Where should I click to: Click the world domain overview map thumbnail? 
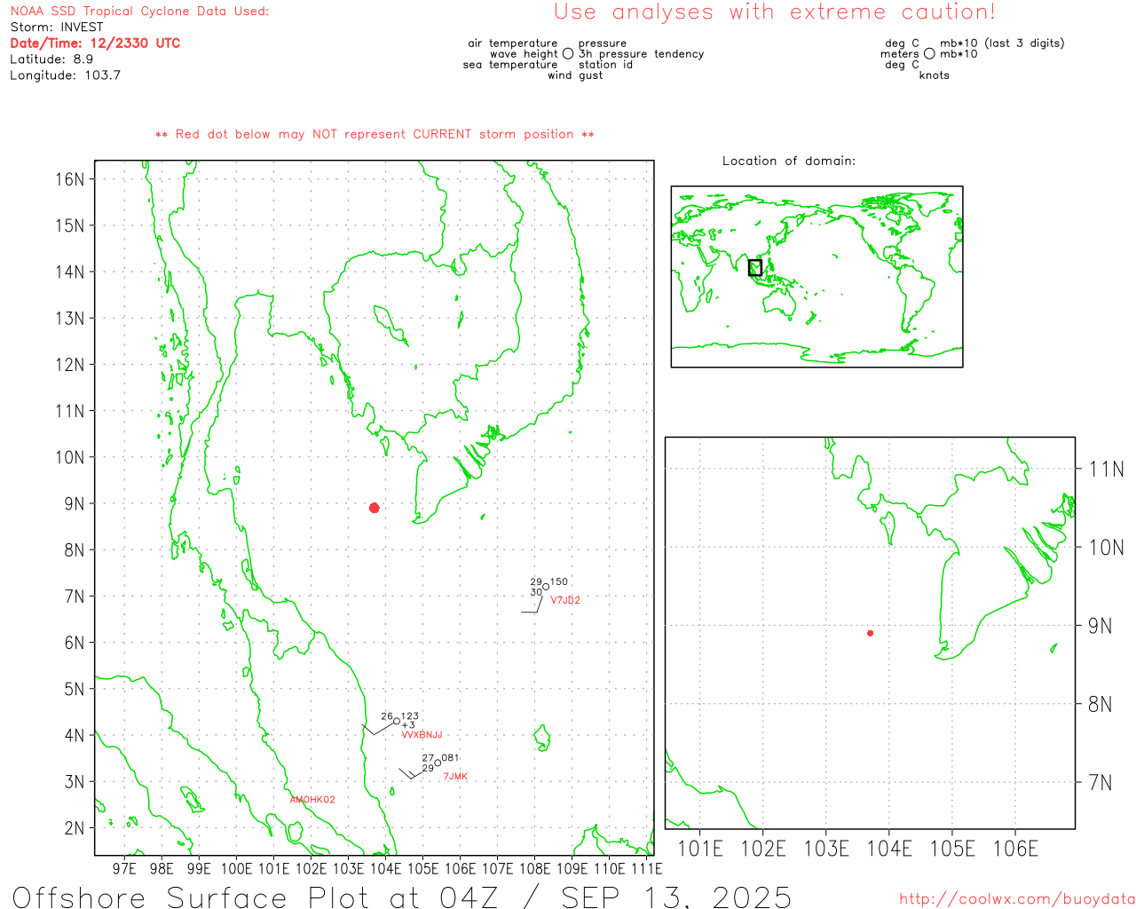(x=816, y=277)
